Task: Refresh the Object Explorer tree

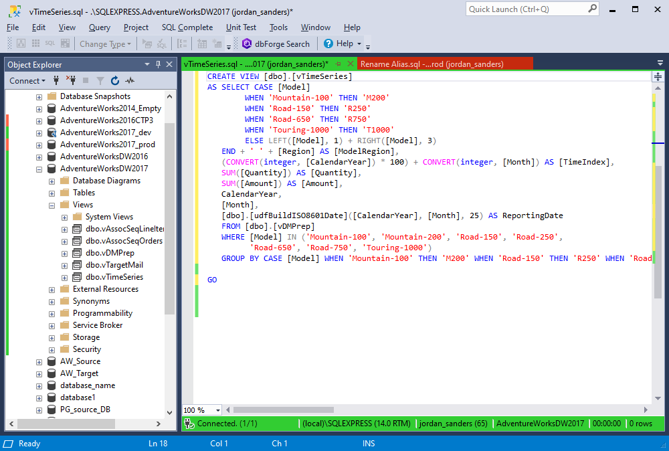Action: coord(115,81)
